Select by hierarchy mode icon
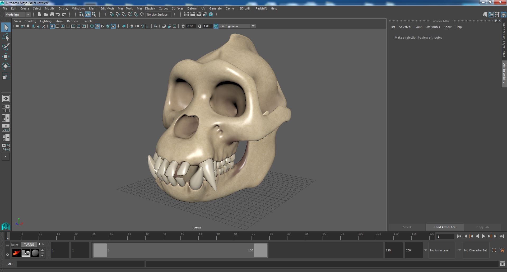Screen dimensions: 507x272 81,15
